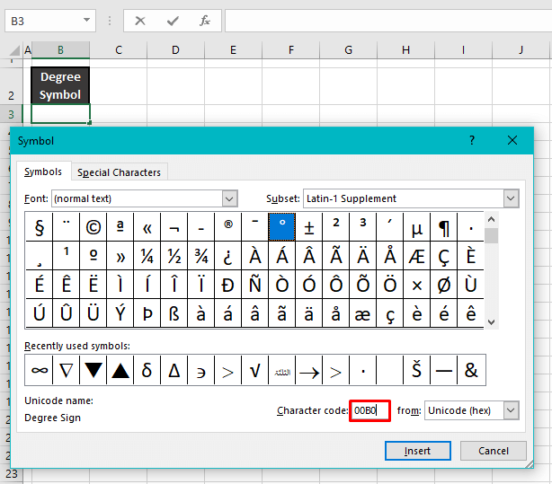Viewport: 552px width, 484px height.
Task: Expand the Name Box dropdown arrow
Action: click(x=87, y=21)
